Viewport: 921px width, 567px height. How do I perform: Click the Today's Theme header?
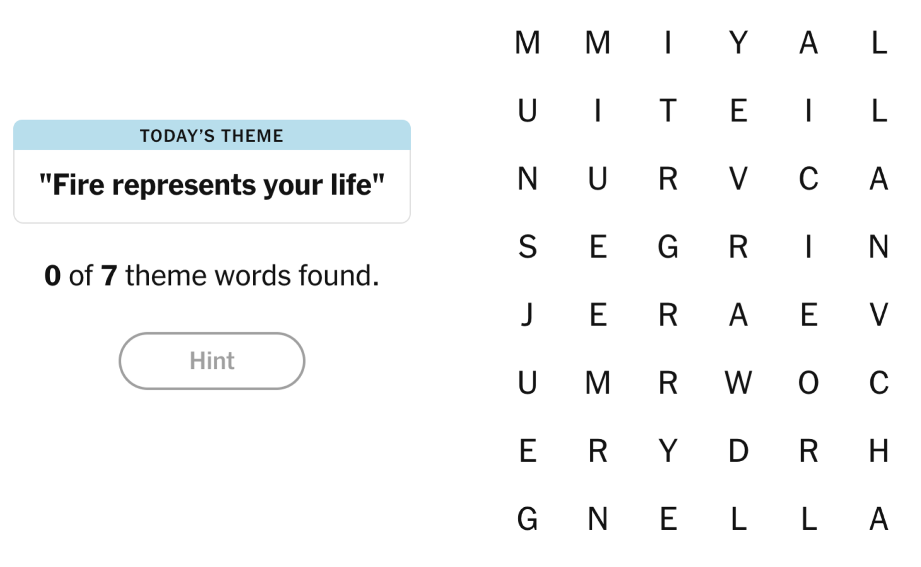click(212, 136)
